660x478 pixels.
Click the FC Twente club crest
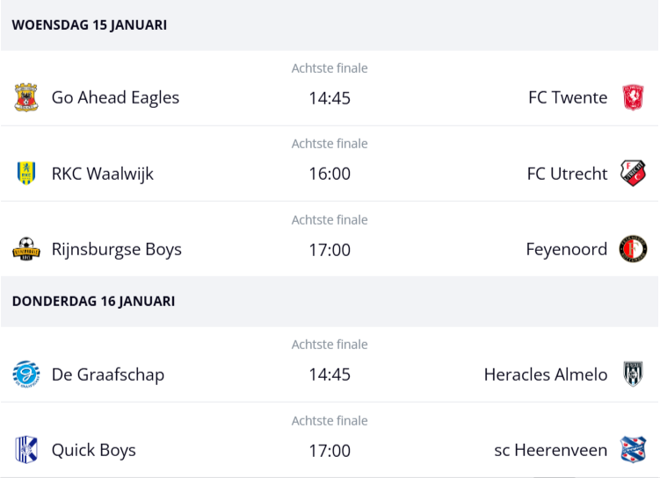point(633,97)
